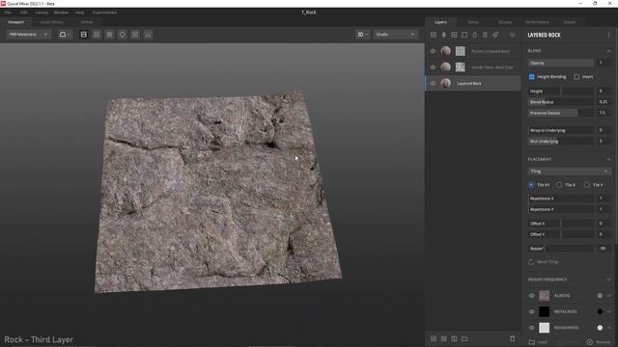Image resolution: width=618 pixels, height=347 pixels.
Task: Click the Remove circle icon under the channels
Action: [590, 342]
